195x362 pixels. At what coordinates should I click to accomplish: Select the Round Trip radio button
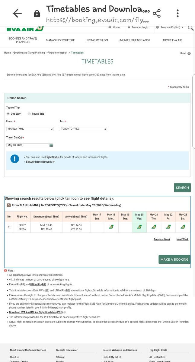29,114
